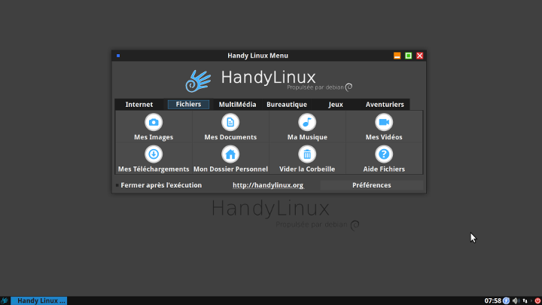
Task: Select the Fichiers tab
Action: [x=188, y=105]
